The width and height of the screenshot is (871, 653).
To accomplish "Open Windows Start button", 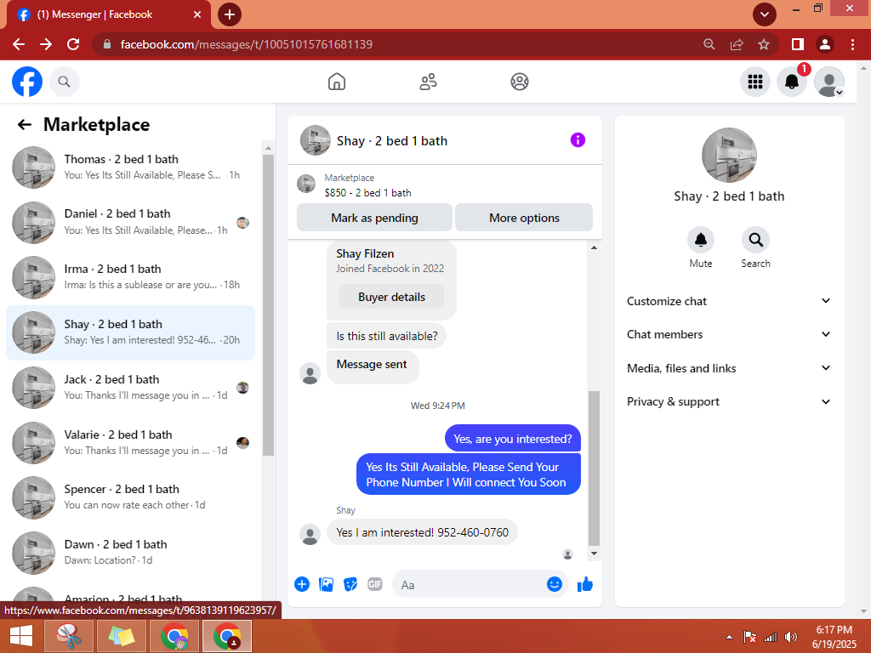I will 20,636.
